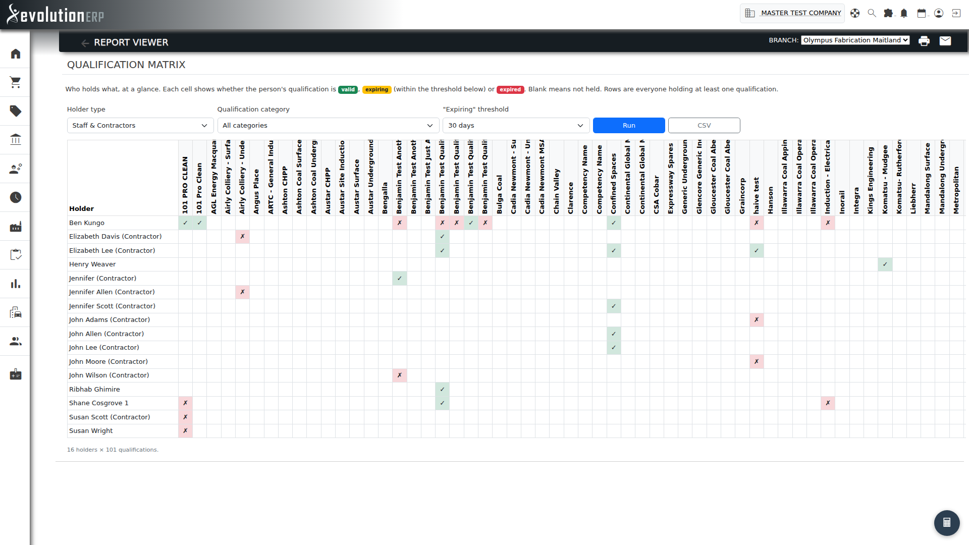Open the bar chart sidebar icon
The image size is (969, 545).
(x=16, y=284)
